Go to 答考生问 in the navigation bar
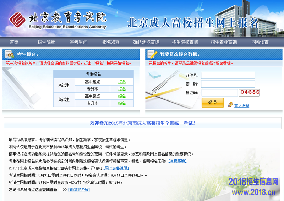The image size is (284, 201). pyautogui.click(x=78, y=42)
